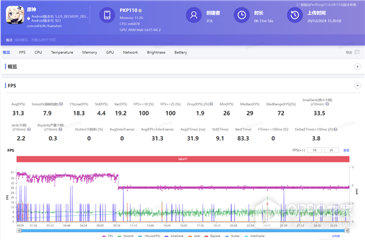Image resolution: width=365 pixels, height=240 pixels.
Task: Open help icon next to Drop(FPS)
Action: pos(211,104)
